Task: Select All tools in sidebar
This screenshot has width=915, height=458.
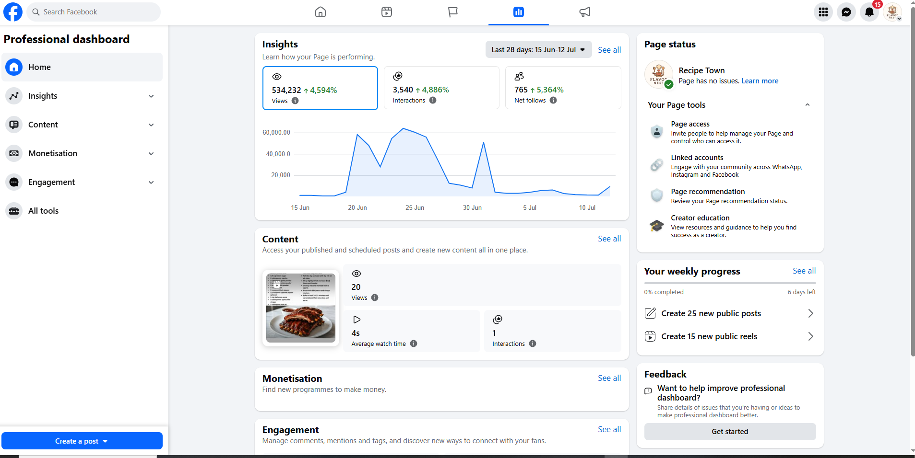Action: click(82, 211)
